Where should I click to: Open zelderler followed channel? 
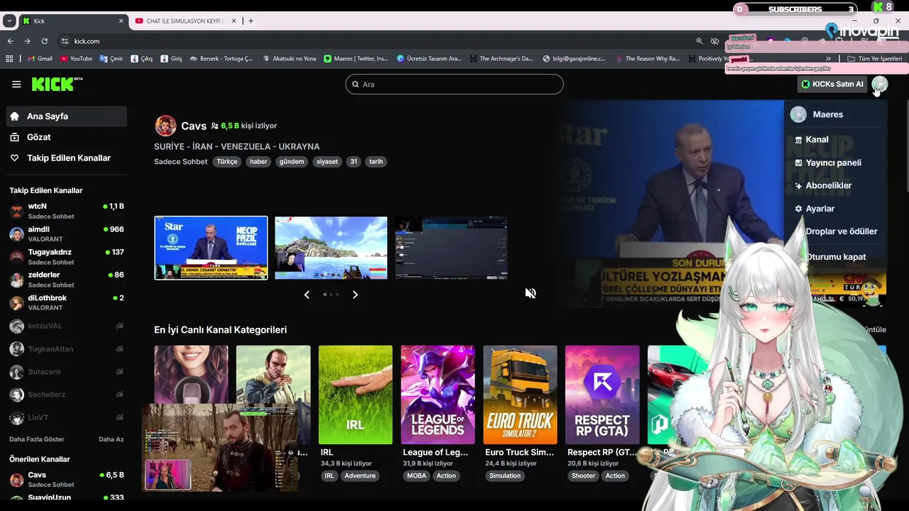(x=67, y=279)
